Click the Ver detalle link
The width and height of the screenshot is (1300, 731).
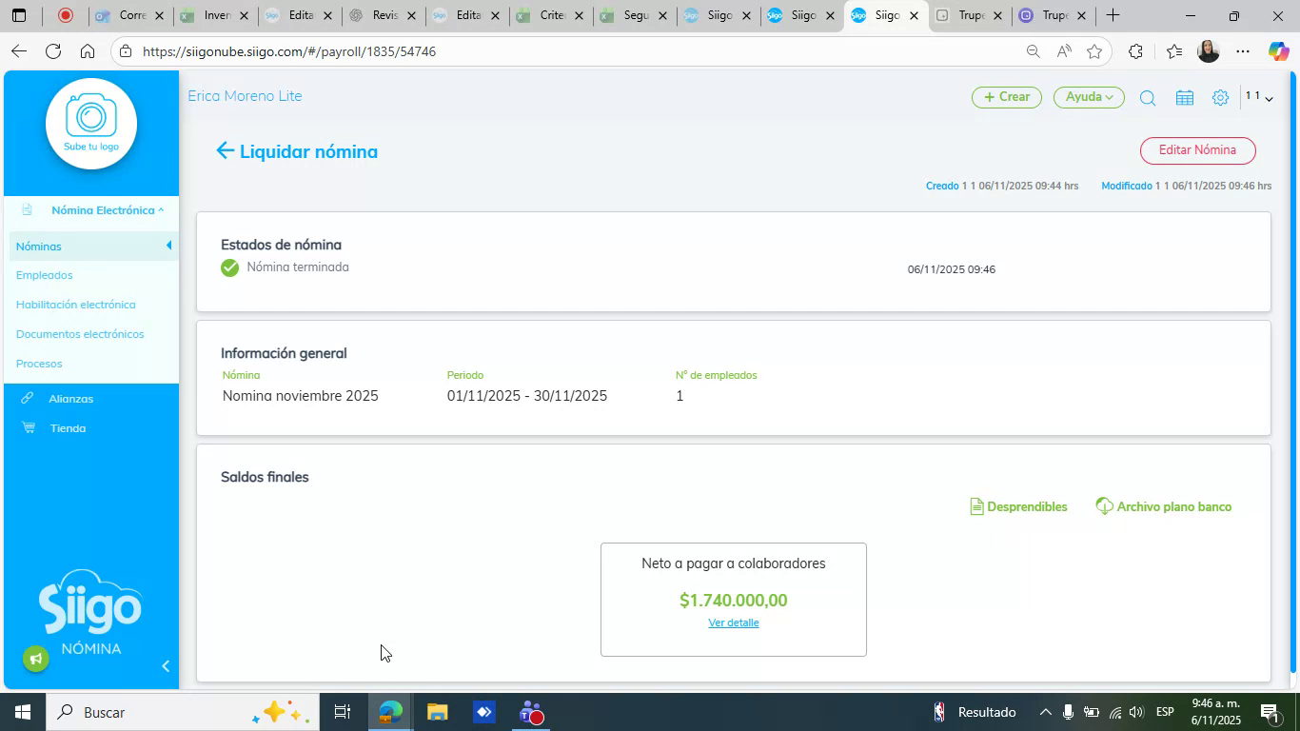[x=733, y=622]
